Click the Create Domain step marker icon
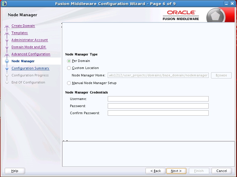Screen dimensions: 237x177 [x=7, y=26]
